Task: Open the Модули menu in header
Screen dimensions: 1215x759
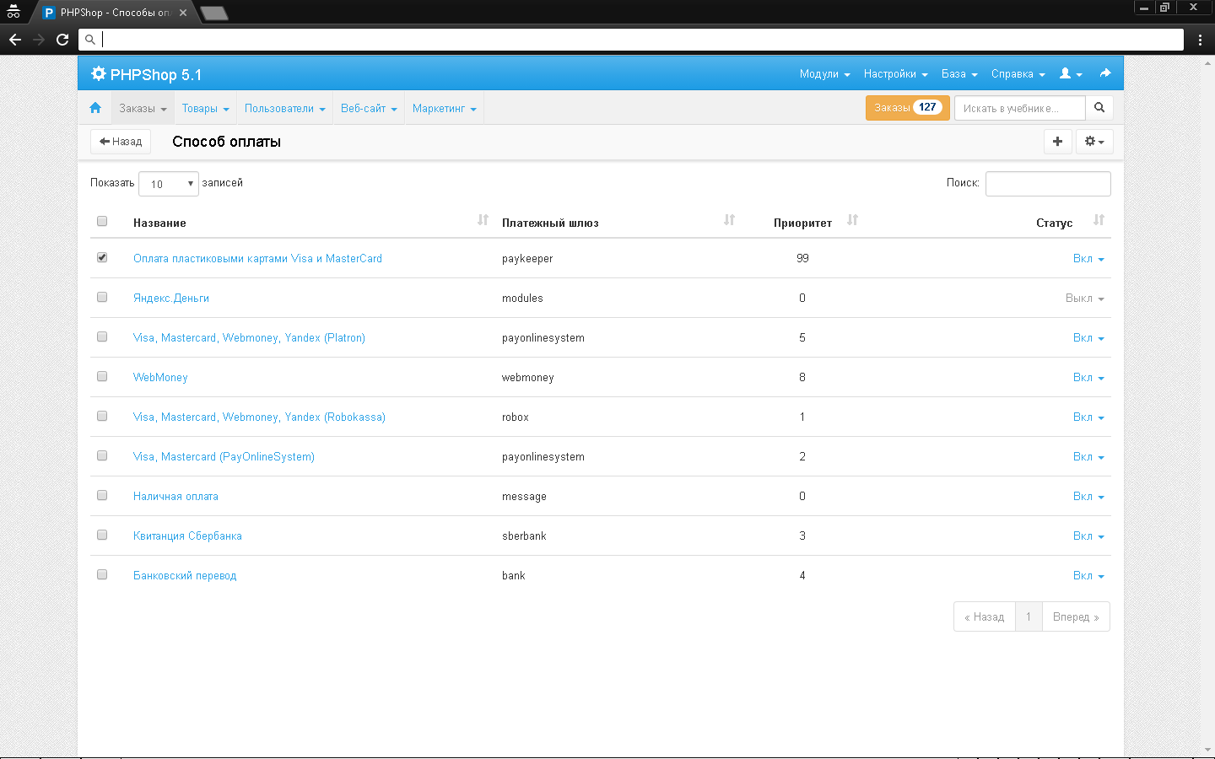Action: click(824, 74)
